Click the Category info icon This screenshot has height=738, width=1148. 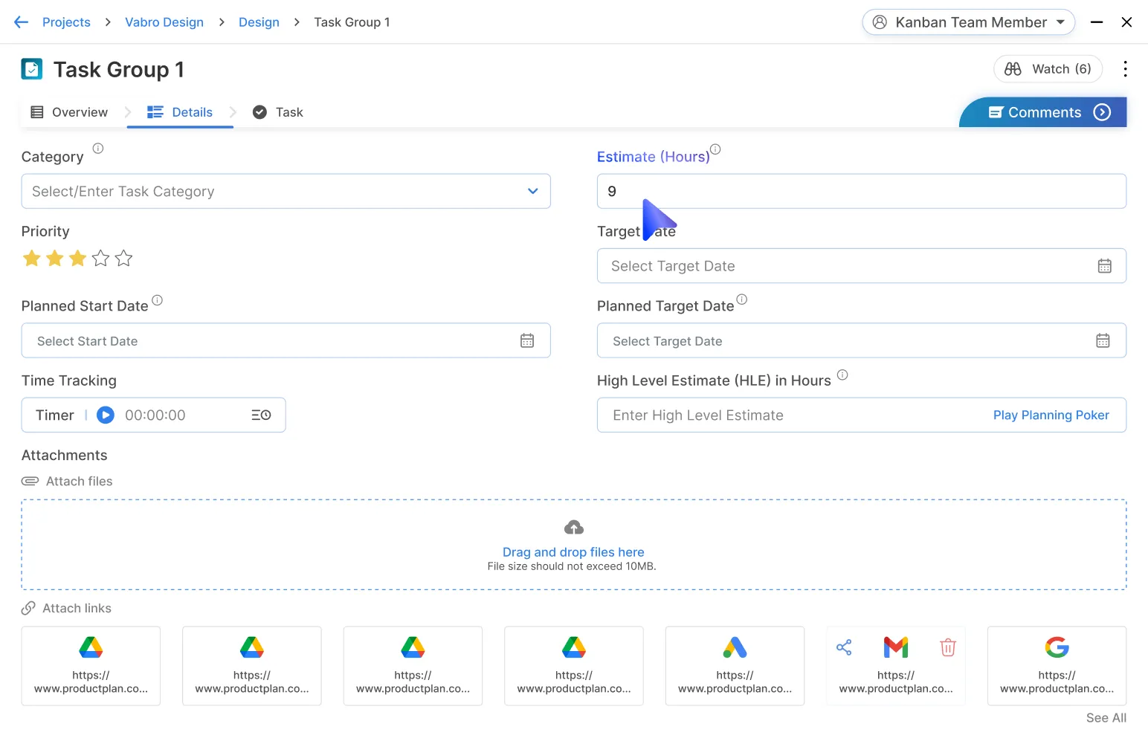pos(98,149)
